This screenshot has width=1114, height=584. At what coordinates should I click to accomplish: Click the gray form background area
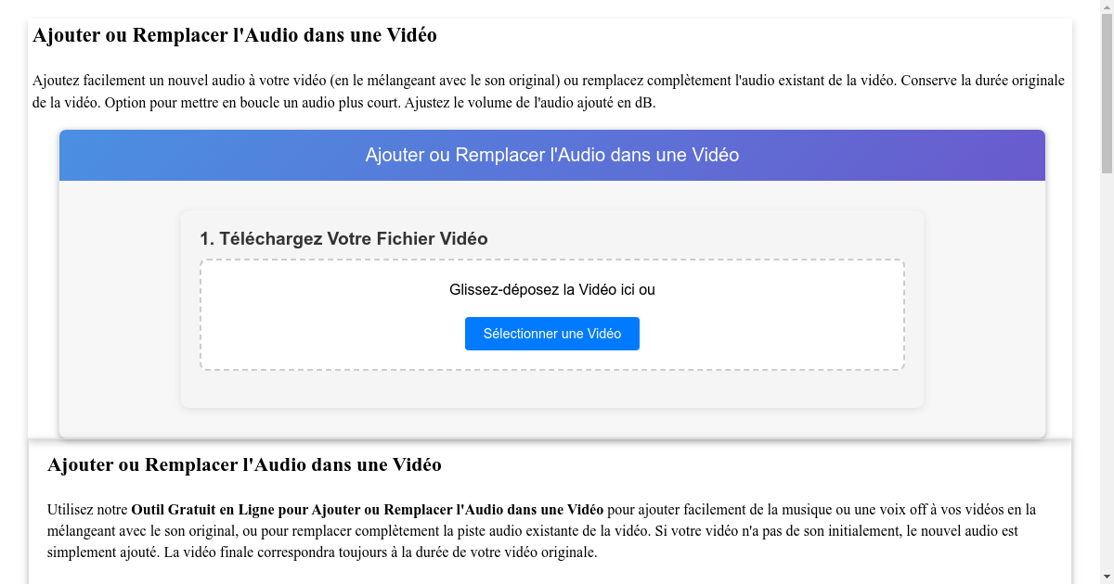pyautogui.click(x=111, y=306)
